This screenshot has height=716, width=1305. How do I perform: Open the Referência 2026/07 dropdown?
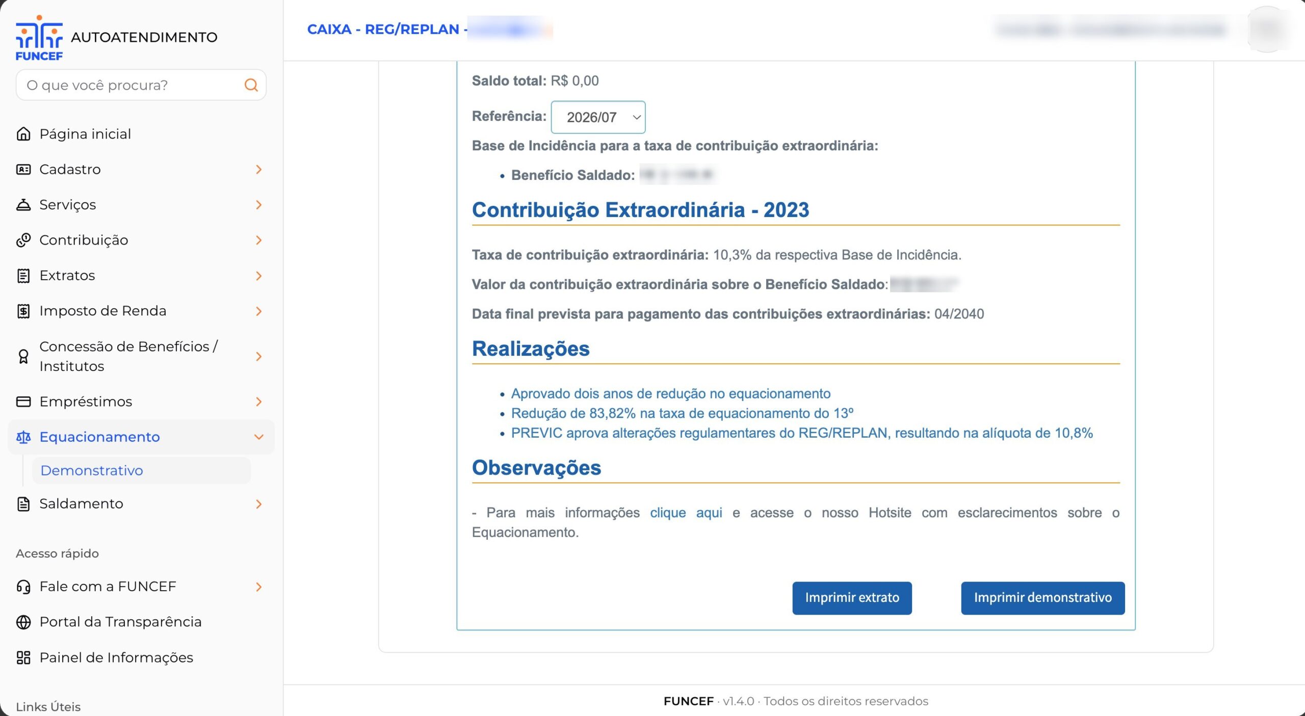click(x=598, y=117)
